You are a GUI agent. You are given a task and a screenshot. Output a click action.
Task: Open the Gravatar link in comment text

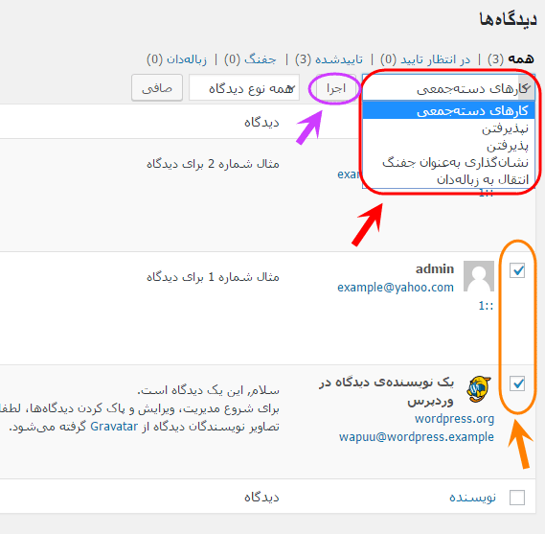tap(114, 427)
